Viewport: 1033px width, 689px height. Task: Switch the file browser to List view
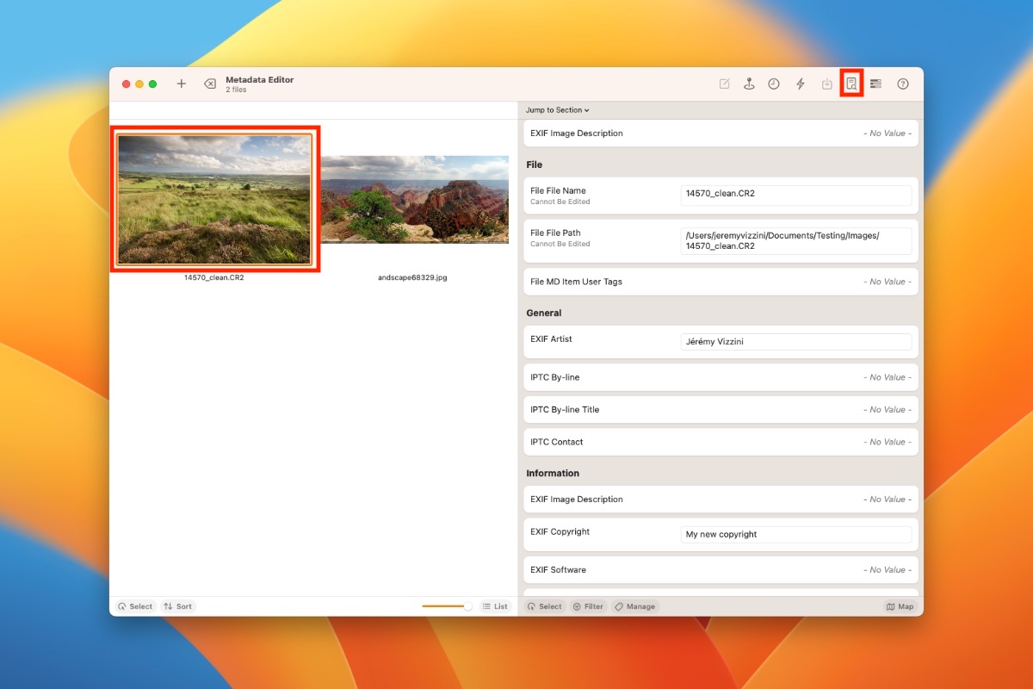495,606
